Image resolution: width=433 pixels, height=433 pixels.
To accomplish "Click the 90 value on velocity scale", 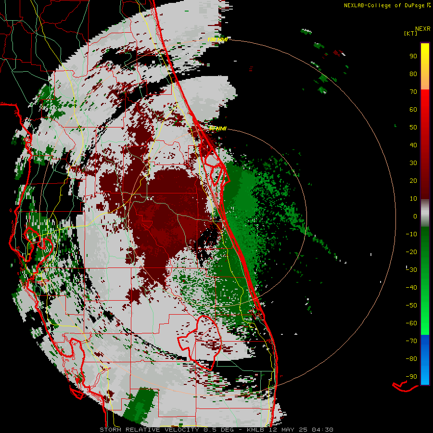I will [x=413, y=56].
